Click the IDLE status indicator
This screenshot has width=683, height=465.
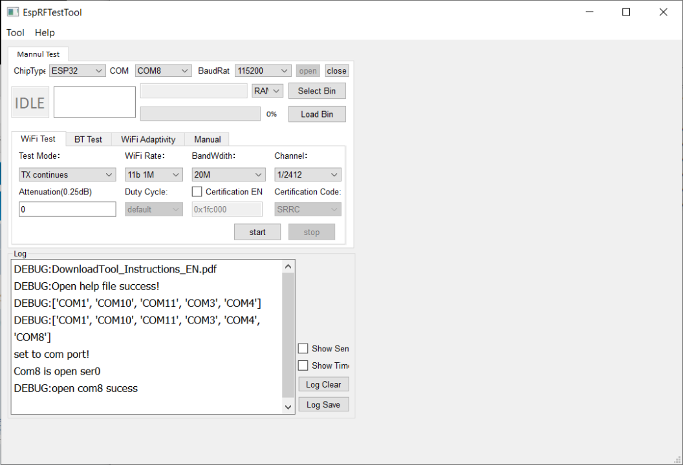point(30,102)
